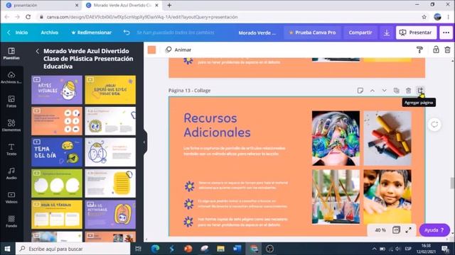The height and width of the screenshot is (255, 455).
Task: Open the Plantillas sidebar panel
Action: point(11,54)
